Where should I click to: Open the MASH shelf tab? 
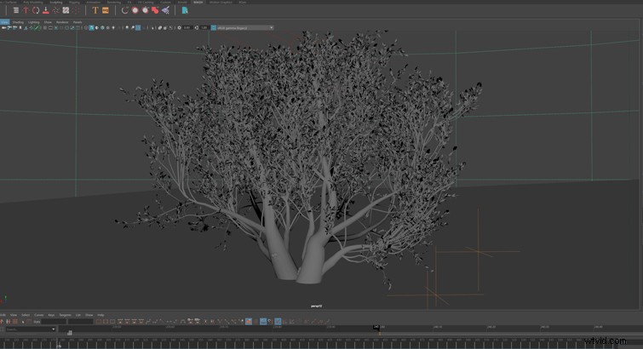coord(198,2)
